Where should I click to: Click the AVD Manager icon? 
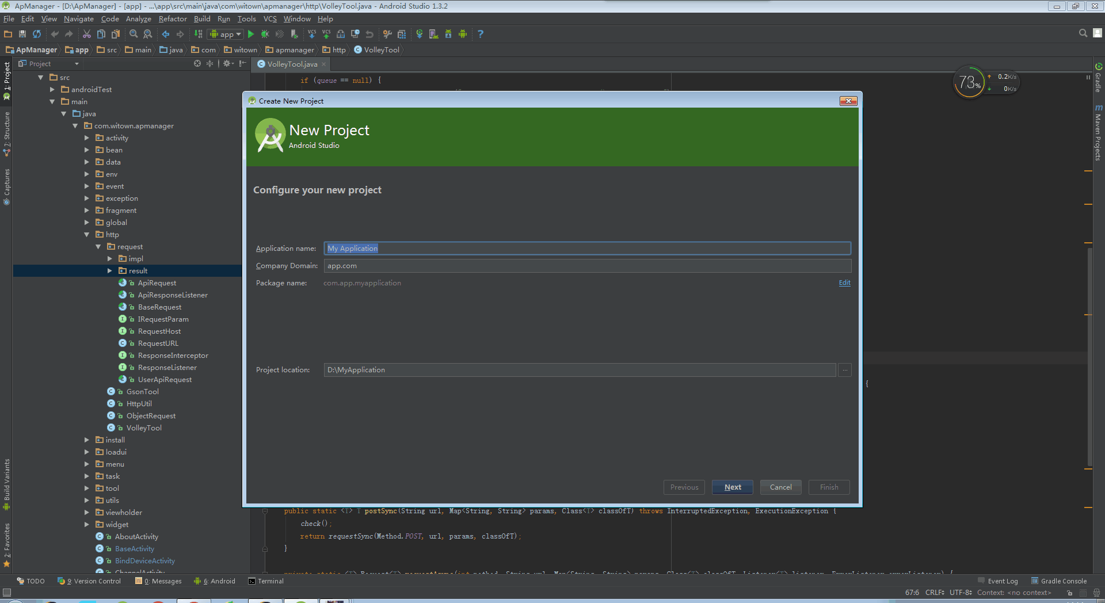pos(434,34)
